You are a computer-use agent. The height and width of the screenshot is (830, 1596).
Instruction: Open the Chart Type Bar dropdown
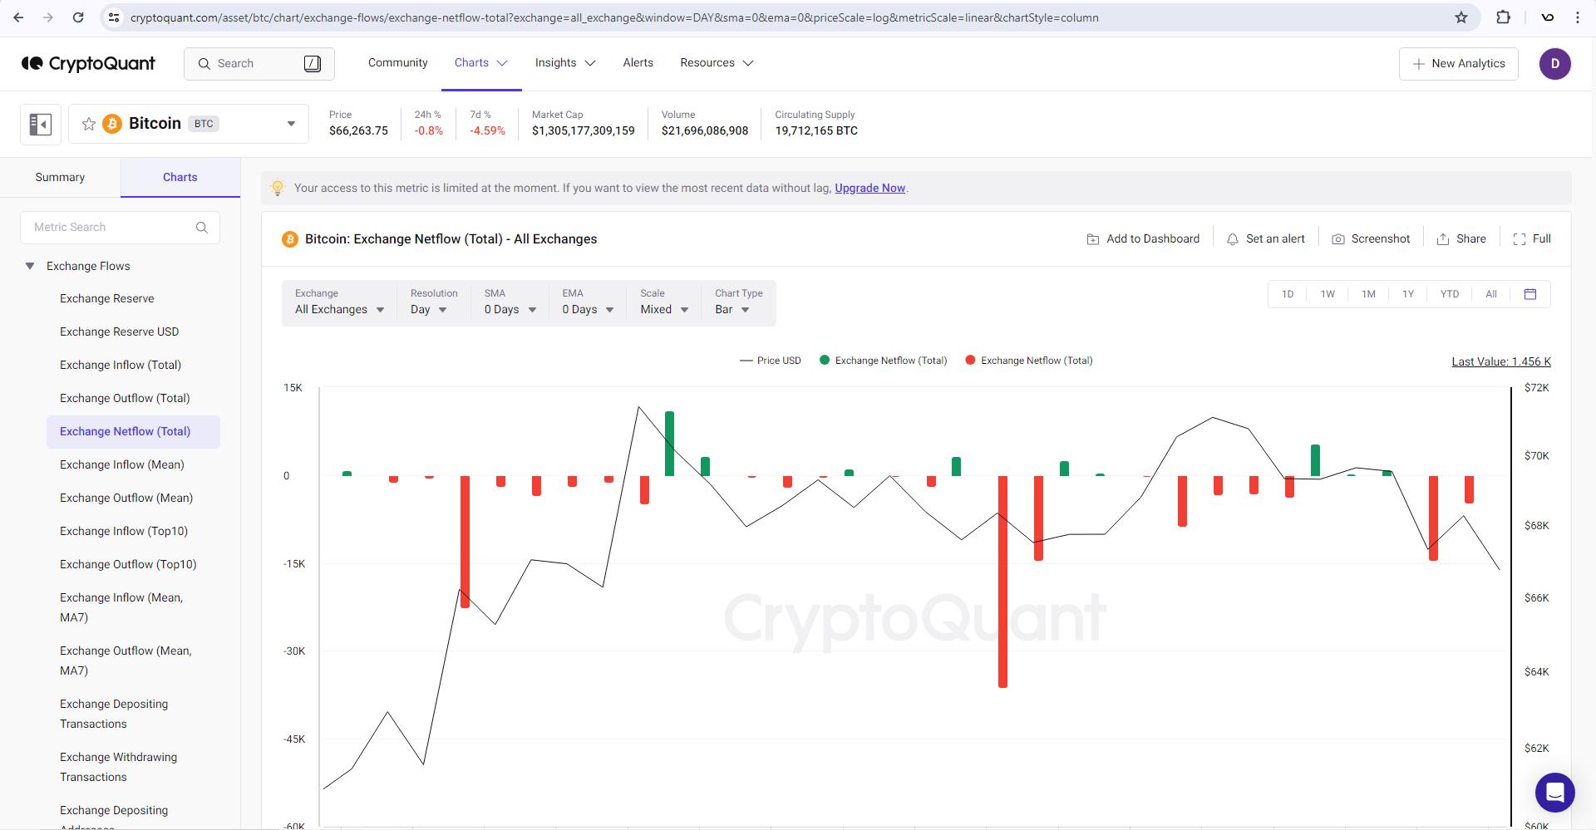738,303
